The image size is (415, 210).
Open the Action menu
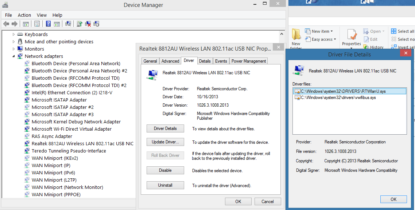point(24,15)
